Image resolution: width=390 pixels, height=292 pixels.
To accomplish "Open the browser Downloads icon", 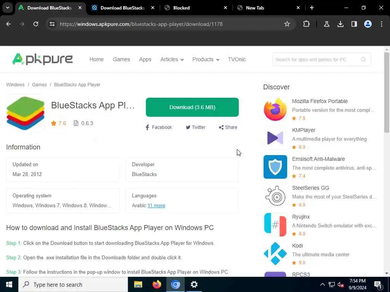I will pyautogui.click(x=340, y=24).
